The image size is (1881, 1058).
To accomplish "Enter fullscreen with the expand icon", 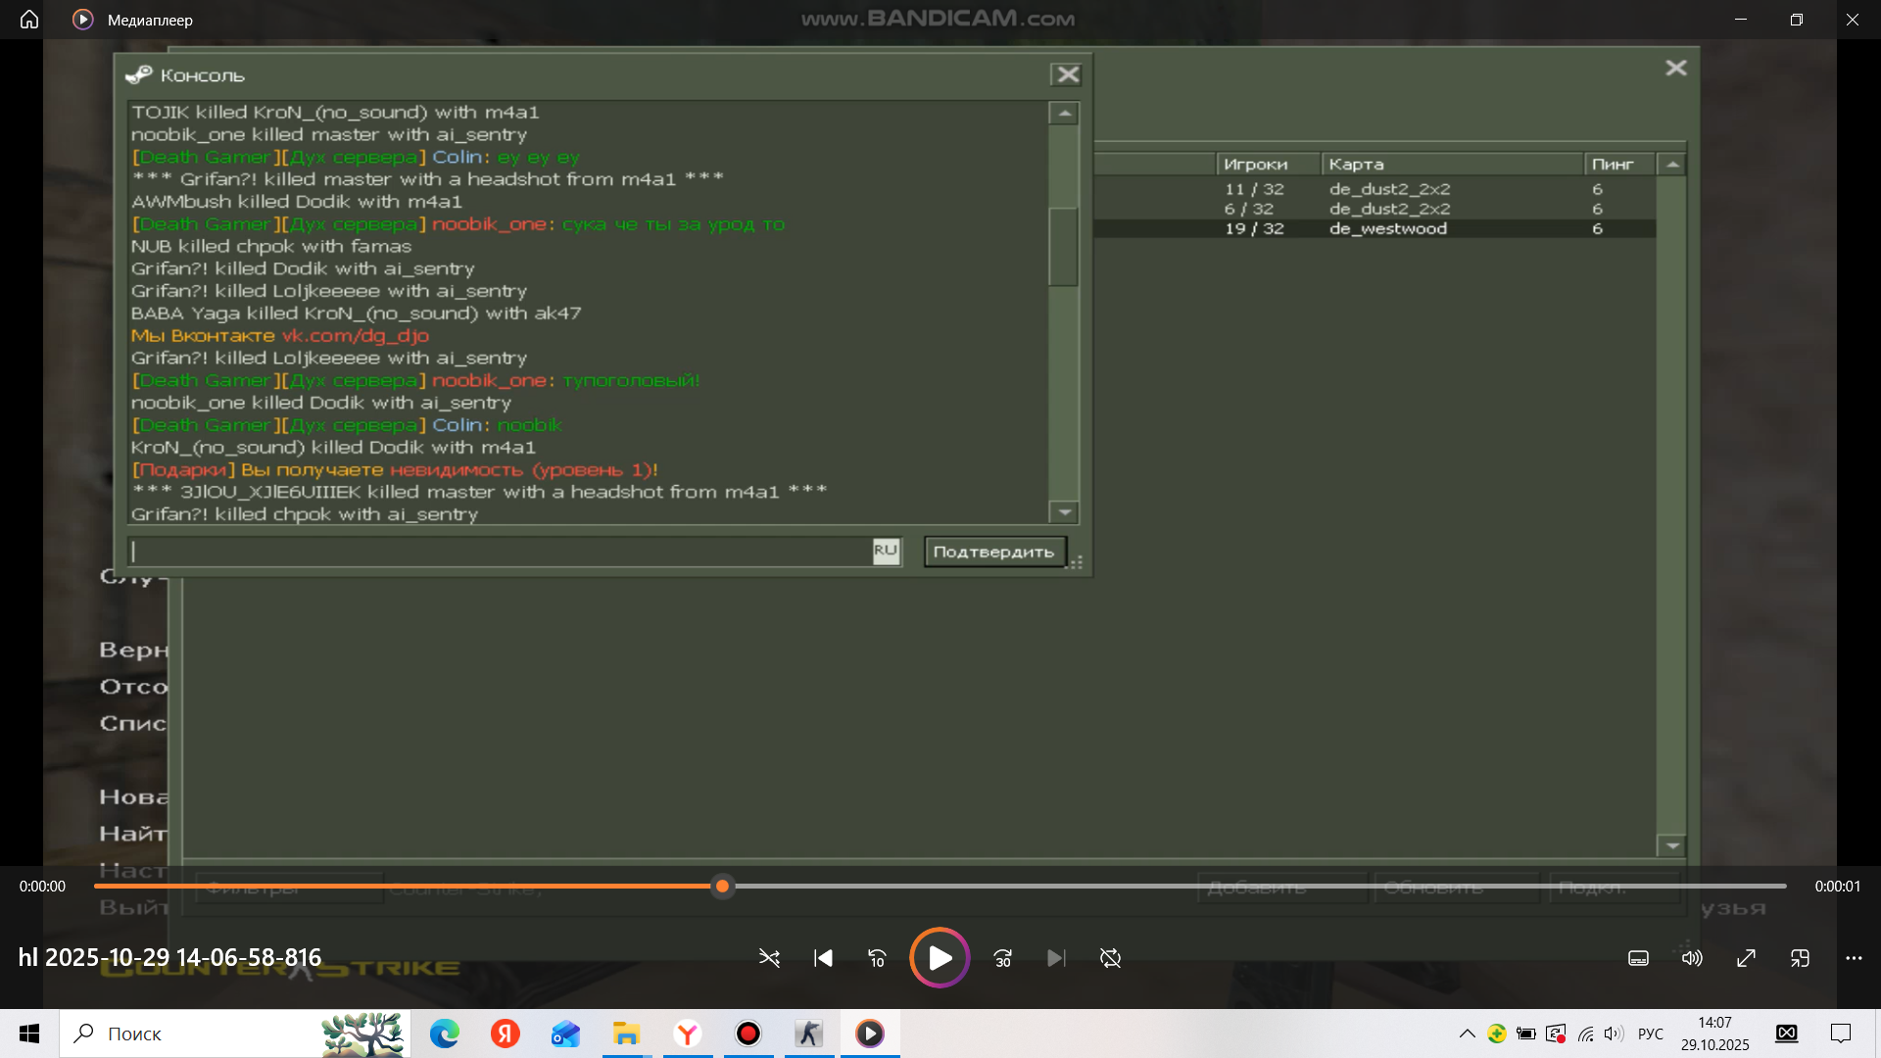I will 1746,958.
